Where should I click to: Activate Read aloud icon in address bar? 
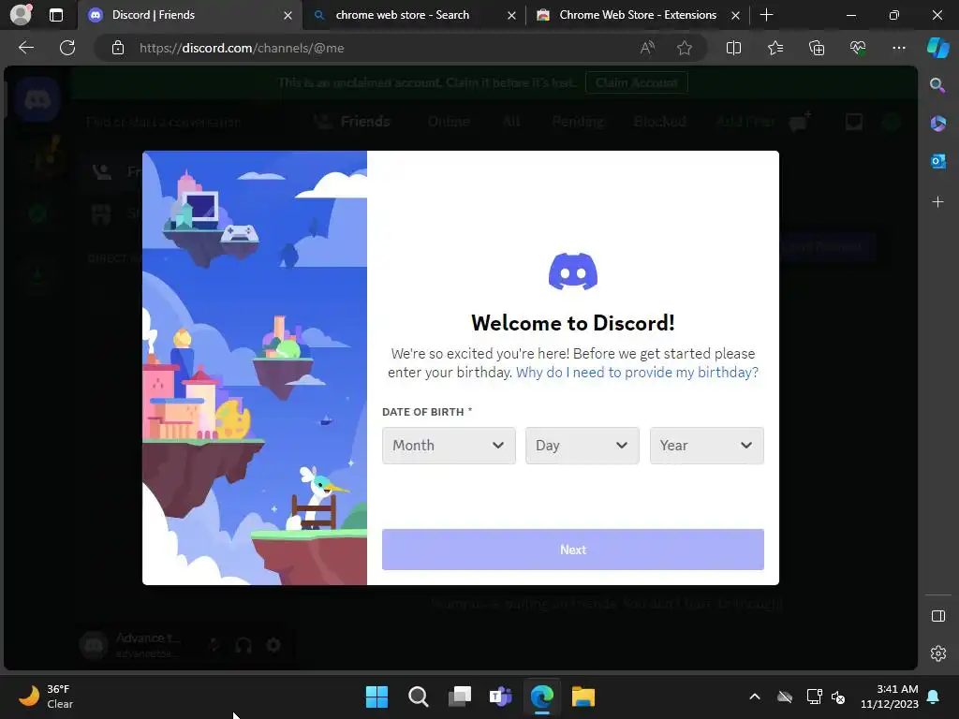coord(647,48)
